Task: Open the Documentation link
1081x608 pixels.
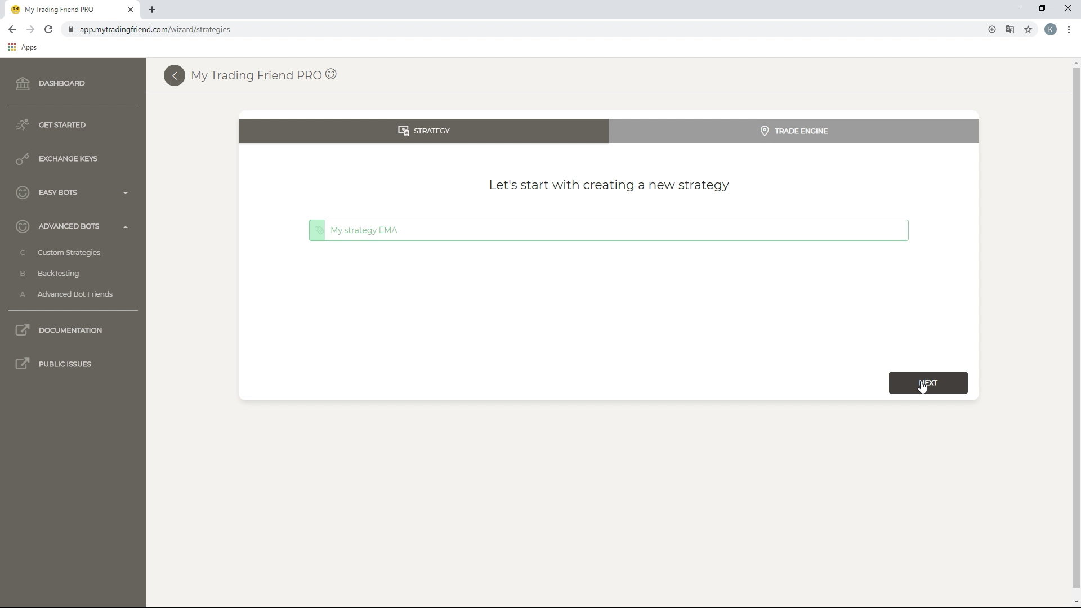Action: tap(73, 330)
